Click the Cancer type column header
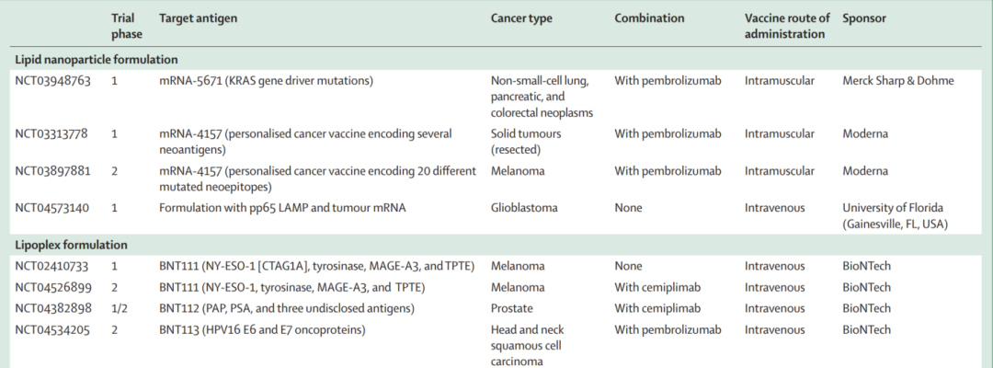Viewport: 993px width, 368px height. 521,18
